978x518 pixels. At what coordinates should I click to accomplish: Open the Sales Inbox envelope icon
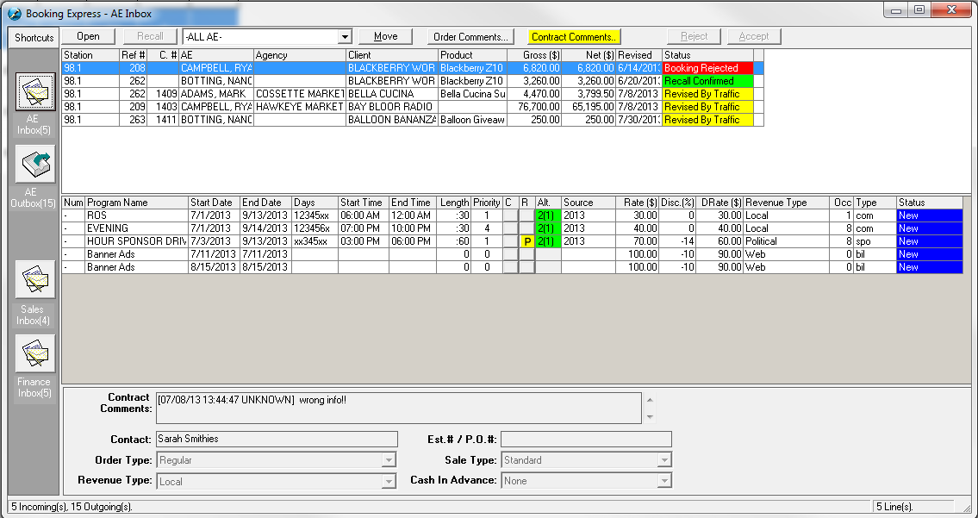[x=34, y=281]
